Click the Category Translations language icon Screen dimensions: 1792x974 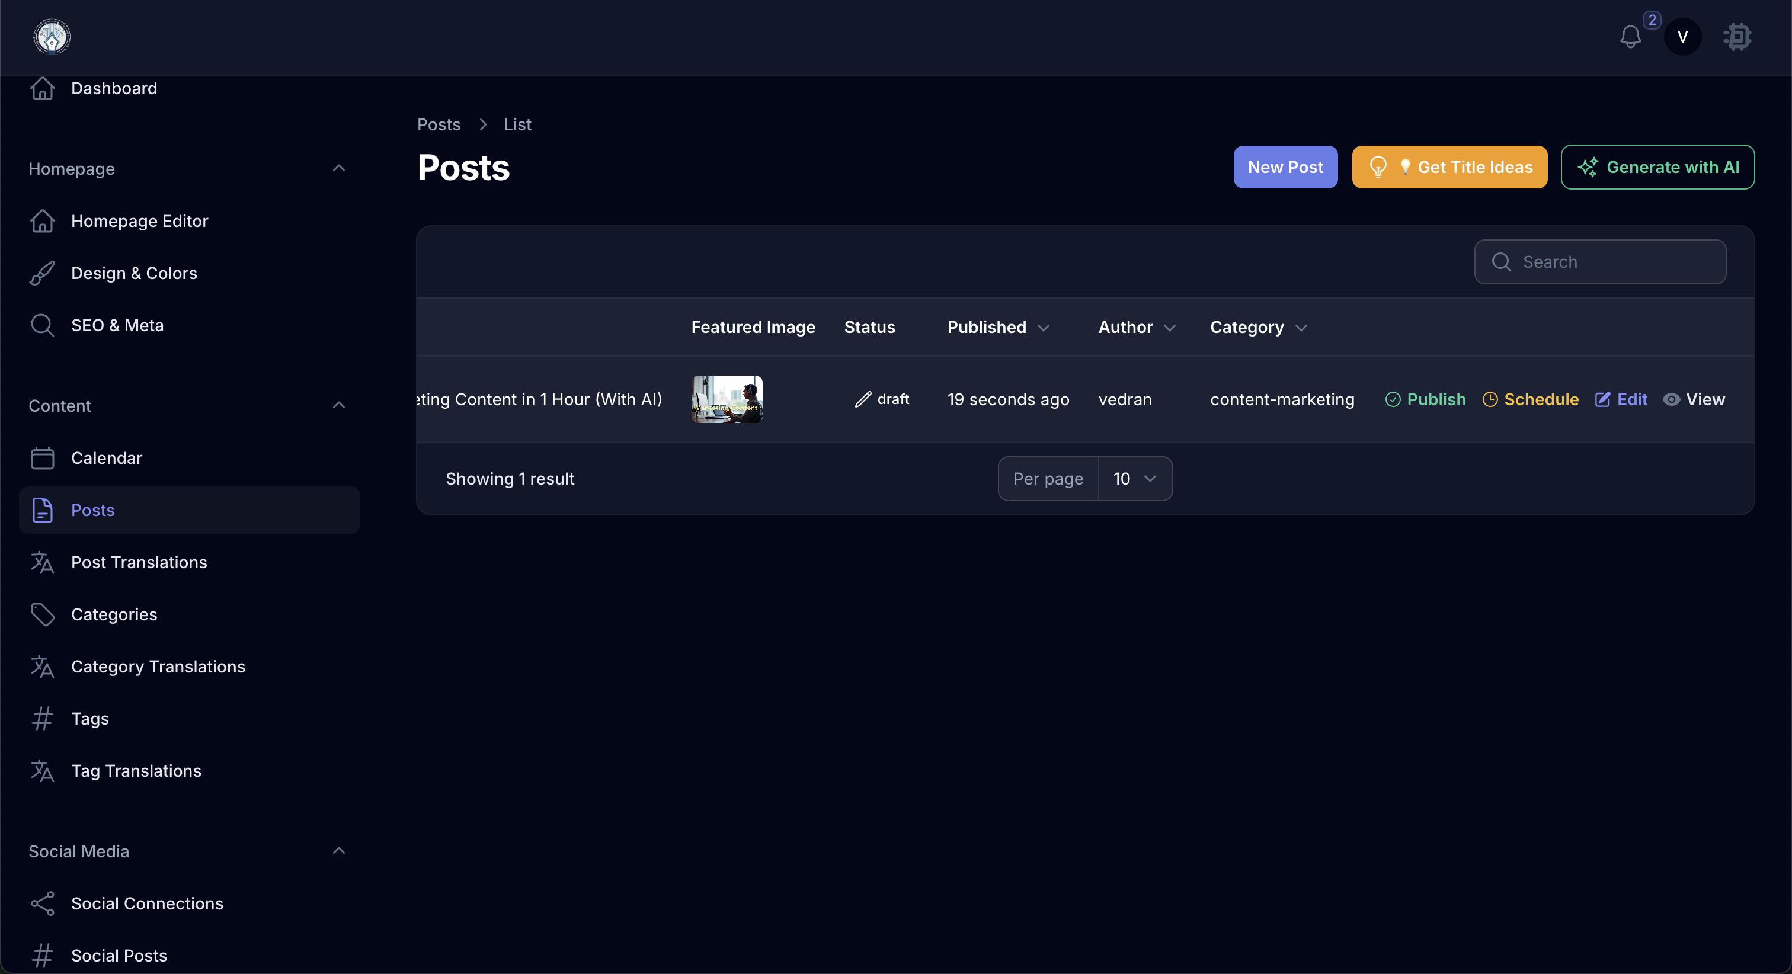tap(43, 667)
